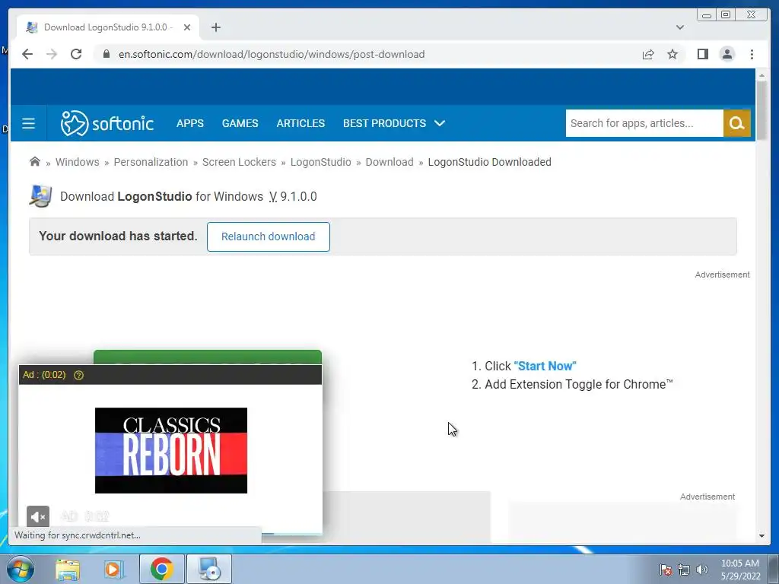The image size is (779, 584).
Task: Click the "Start Now" link
Action: 545,366
